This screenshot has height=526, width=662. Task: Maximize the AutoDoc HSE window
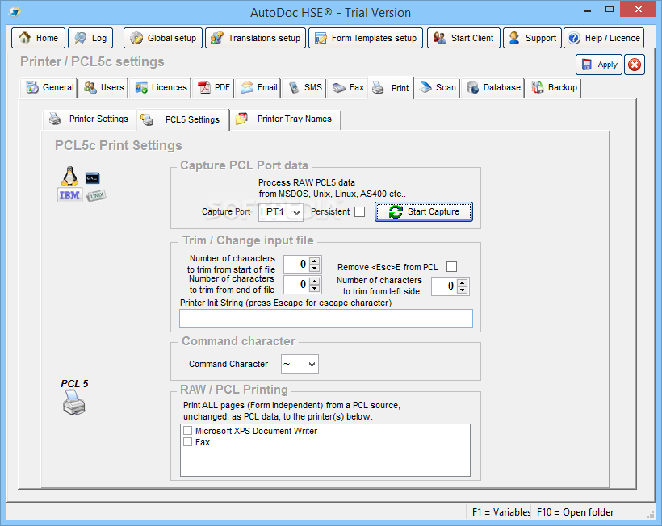tap(610, 10)
